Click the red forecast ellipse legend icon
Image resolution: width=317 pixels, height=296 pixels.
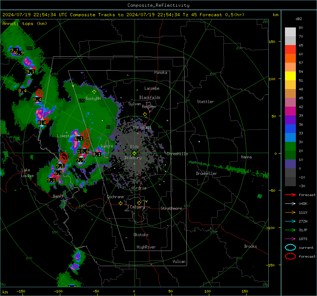(290, 256)
